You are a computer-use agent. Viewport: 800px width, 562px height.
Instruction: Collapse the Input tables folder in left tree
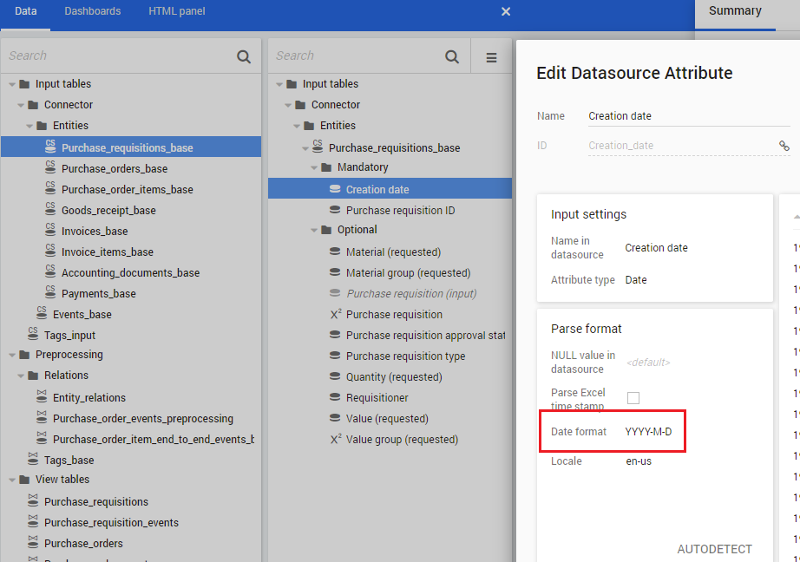tap(12, 84)
